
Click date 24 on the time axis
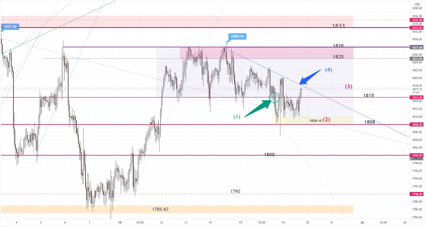(x=362, y=222)
